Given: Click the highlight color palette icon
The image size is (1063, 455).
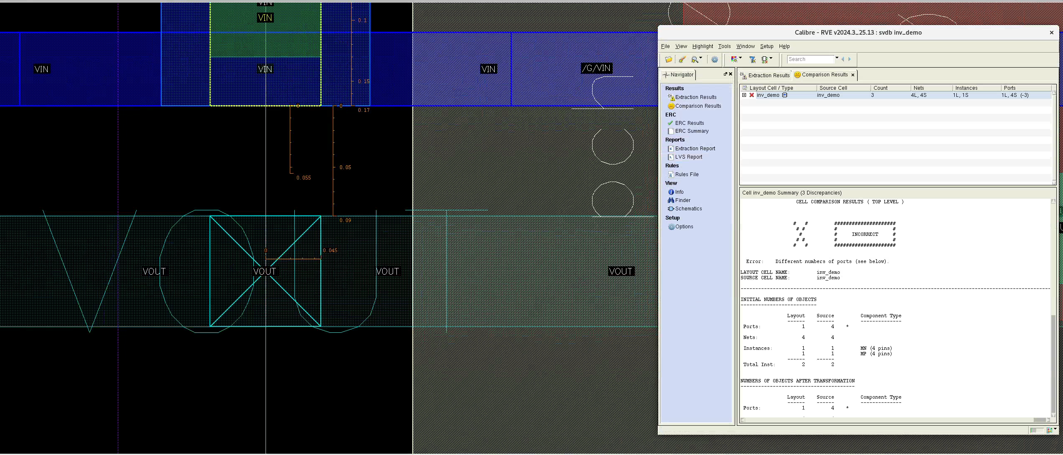Looking at the screenshot, I should pyautogui.click(x=734, y=60).
